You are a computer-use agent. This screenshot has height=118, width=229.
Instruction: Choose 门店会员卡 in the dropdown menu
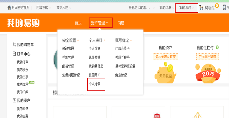pos(122,49)
